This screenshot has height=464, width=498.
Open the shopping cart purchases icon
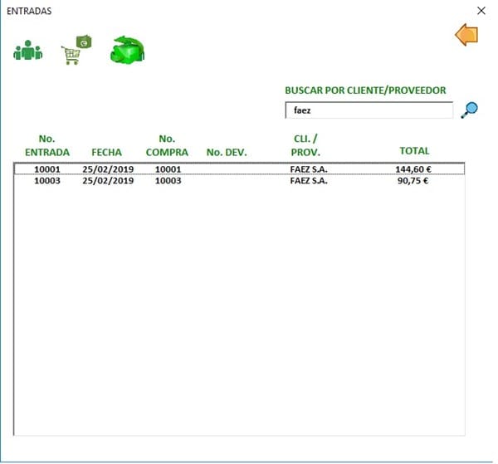[76, 50]
